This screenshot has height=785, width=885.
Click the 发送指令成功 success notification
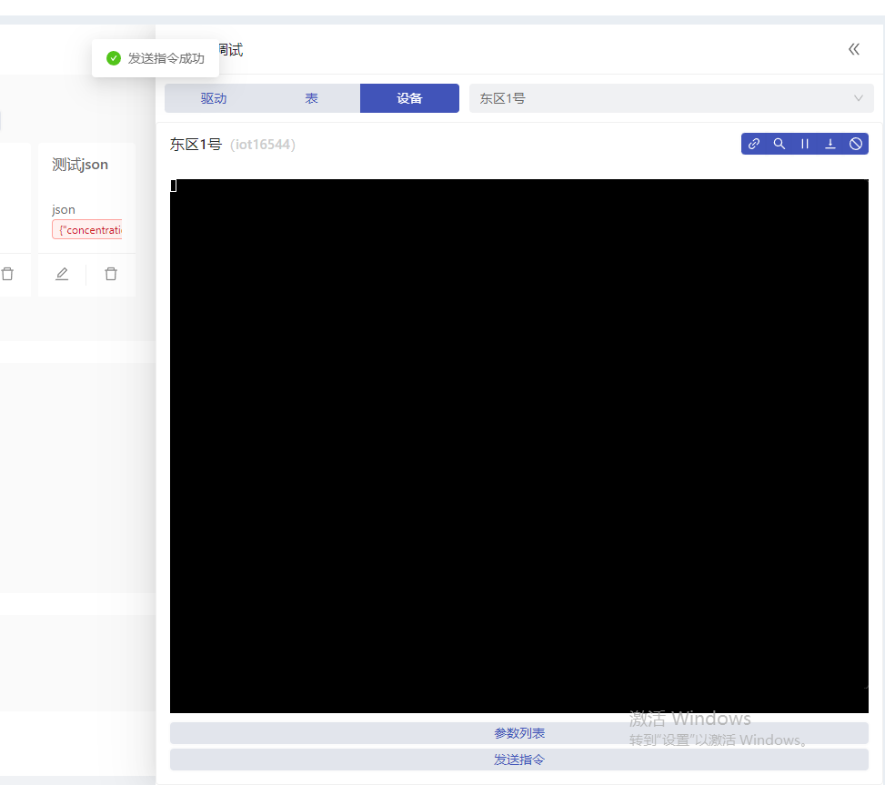click(156, 58)
